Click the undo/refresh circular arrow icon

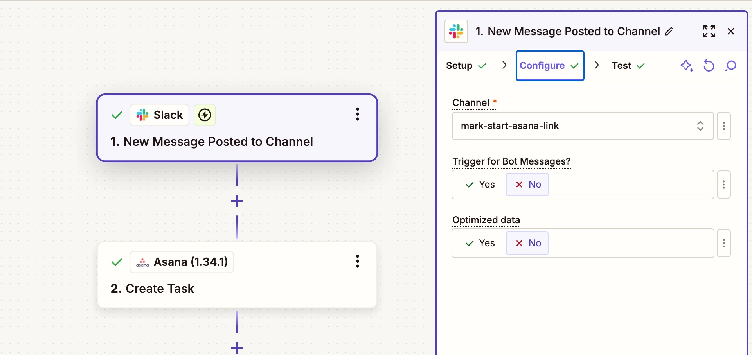(x=709, y=66)
